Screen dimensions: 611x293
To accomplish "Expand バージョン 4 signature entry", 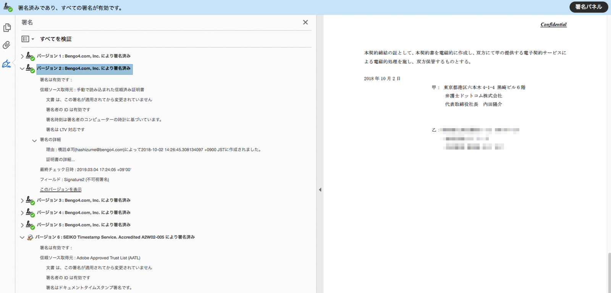I will 22,213.
